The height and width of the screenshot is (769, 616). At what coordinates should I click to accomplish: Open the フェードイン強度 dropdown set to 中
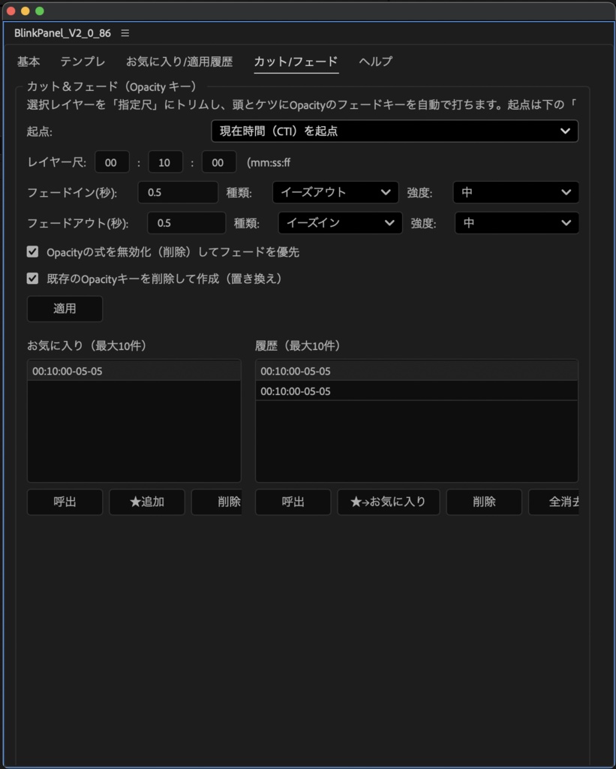tap(515, 192)
